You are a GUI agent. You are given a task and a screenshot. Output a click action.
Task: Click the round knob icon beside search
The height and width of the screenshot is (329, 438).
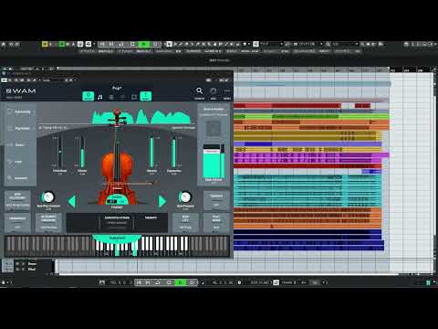(x=214, y=90)
